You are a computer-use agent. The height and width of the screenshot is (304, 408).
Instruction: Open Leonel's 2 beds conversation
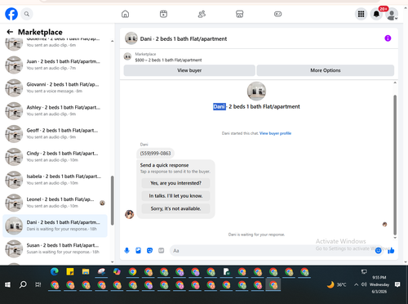click(55, 203)
